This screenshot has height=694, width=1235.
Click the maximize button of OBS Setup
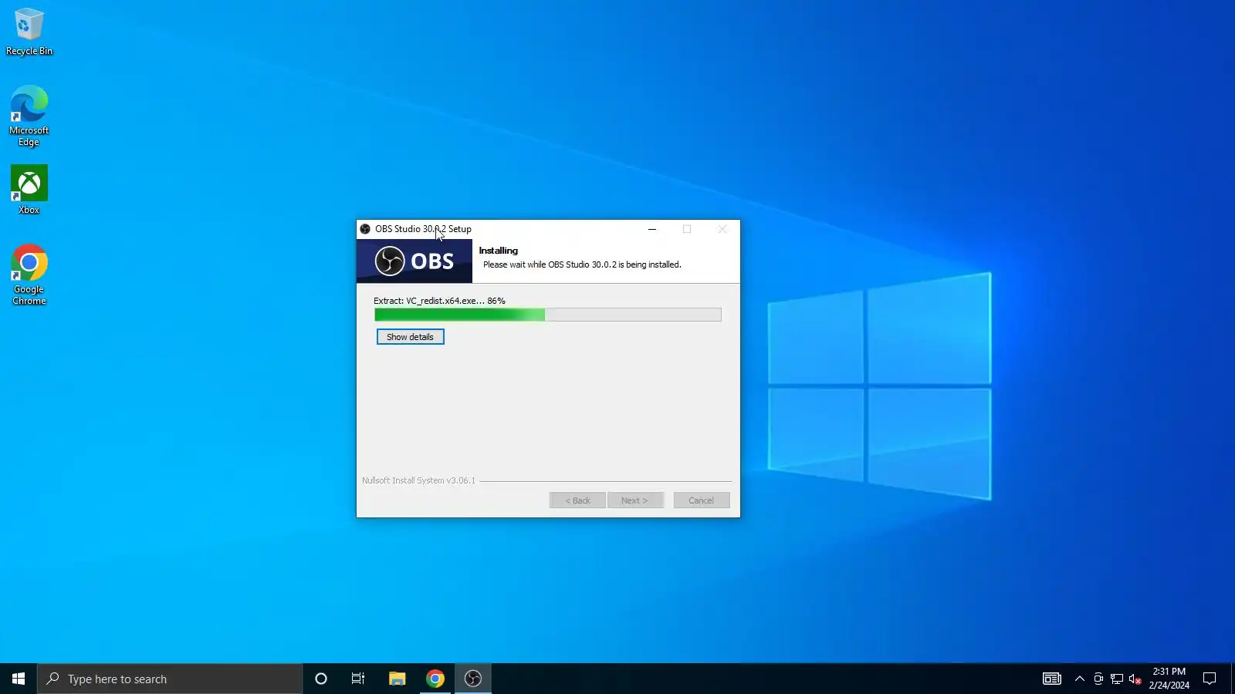(x=687, y=229)
